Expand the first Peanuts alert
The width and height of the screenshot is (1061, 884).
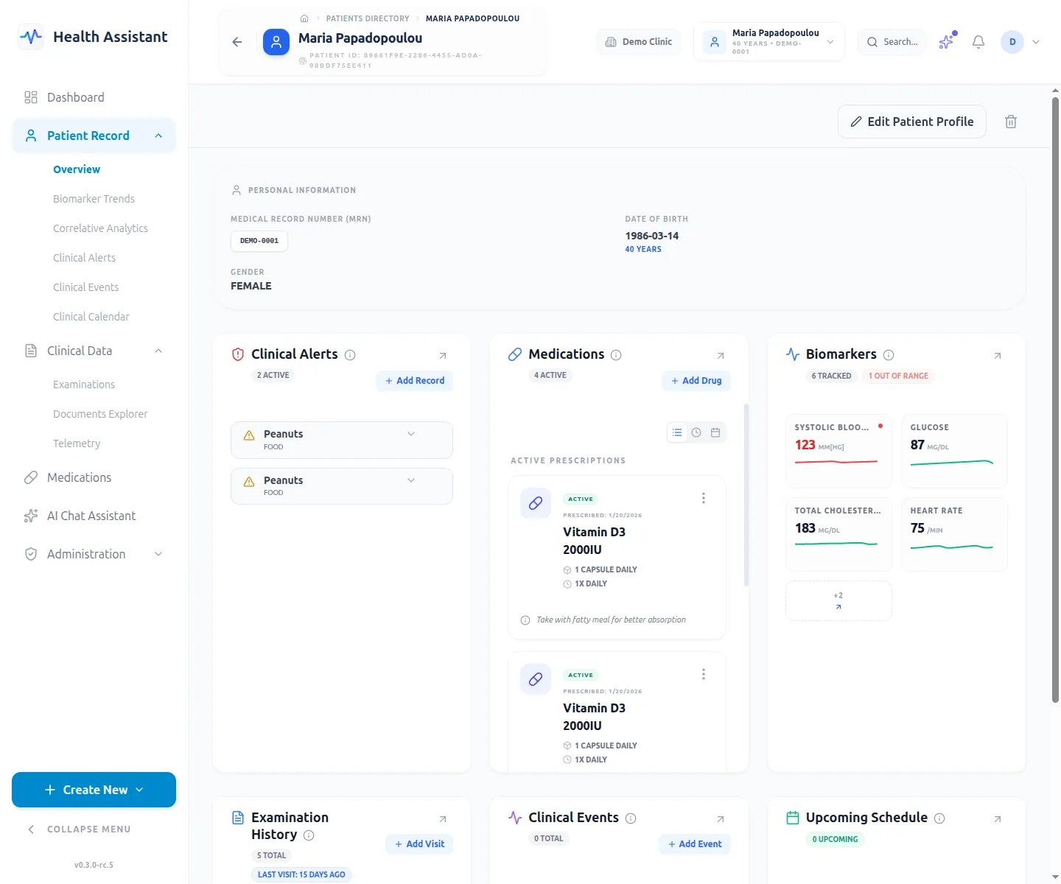click(x=411, y=434)
